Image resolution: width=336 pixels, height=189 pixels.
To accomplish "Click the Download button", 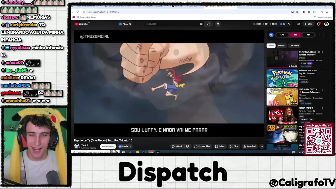I will [250, 146].
